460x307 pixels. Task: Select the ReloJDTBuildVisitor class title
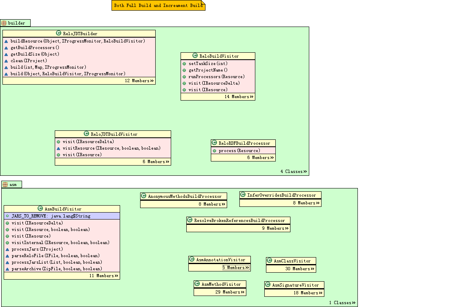(x=114, y=134)
